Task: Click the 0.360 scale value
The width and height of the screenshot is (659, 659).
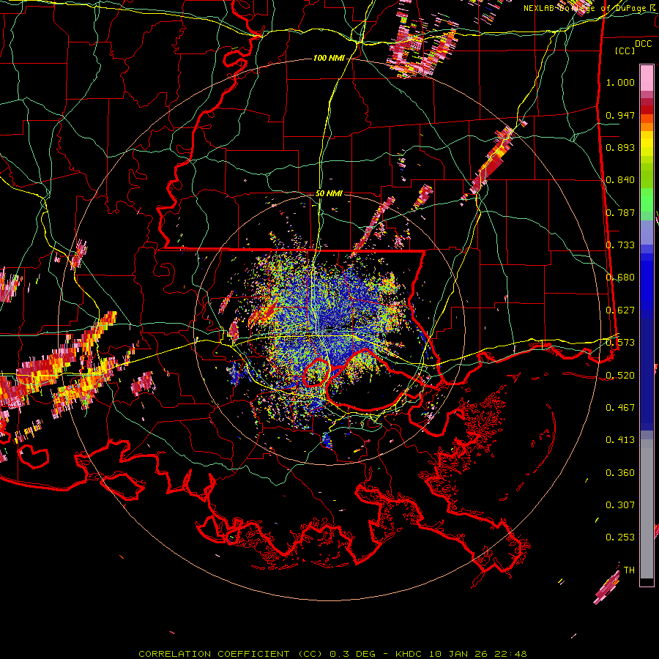Action: point(620,473)
